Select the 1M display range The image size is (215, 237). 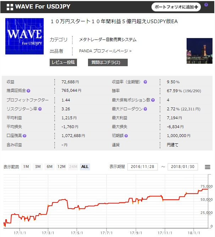(26, 167)
